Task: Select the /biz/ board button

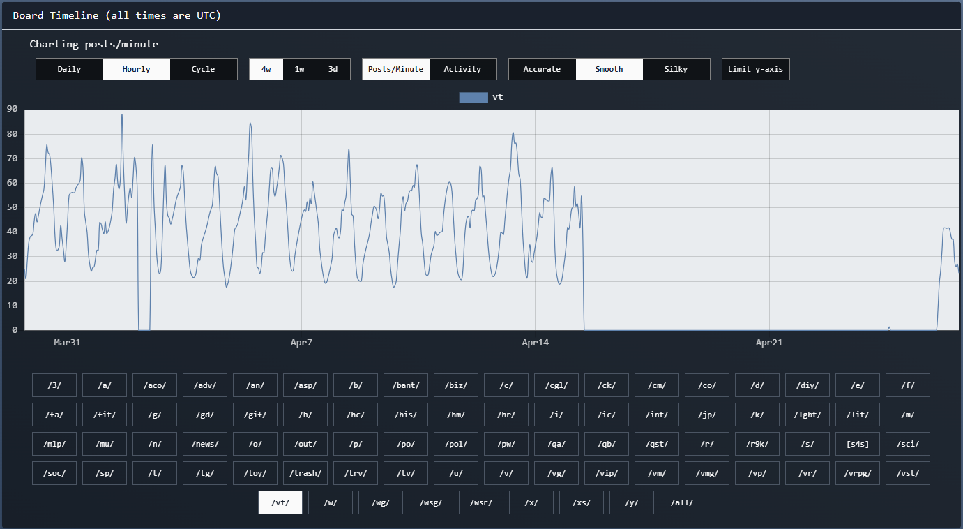Action: click(456, 385)
